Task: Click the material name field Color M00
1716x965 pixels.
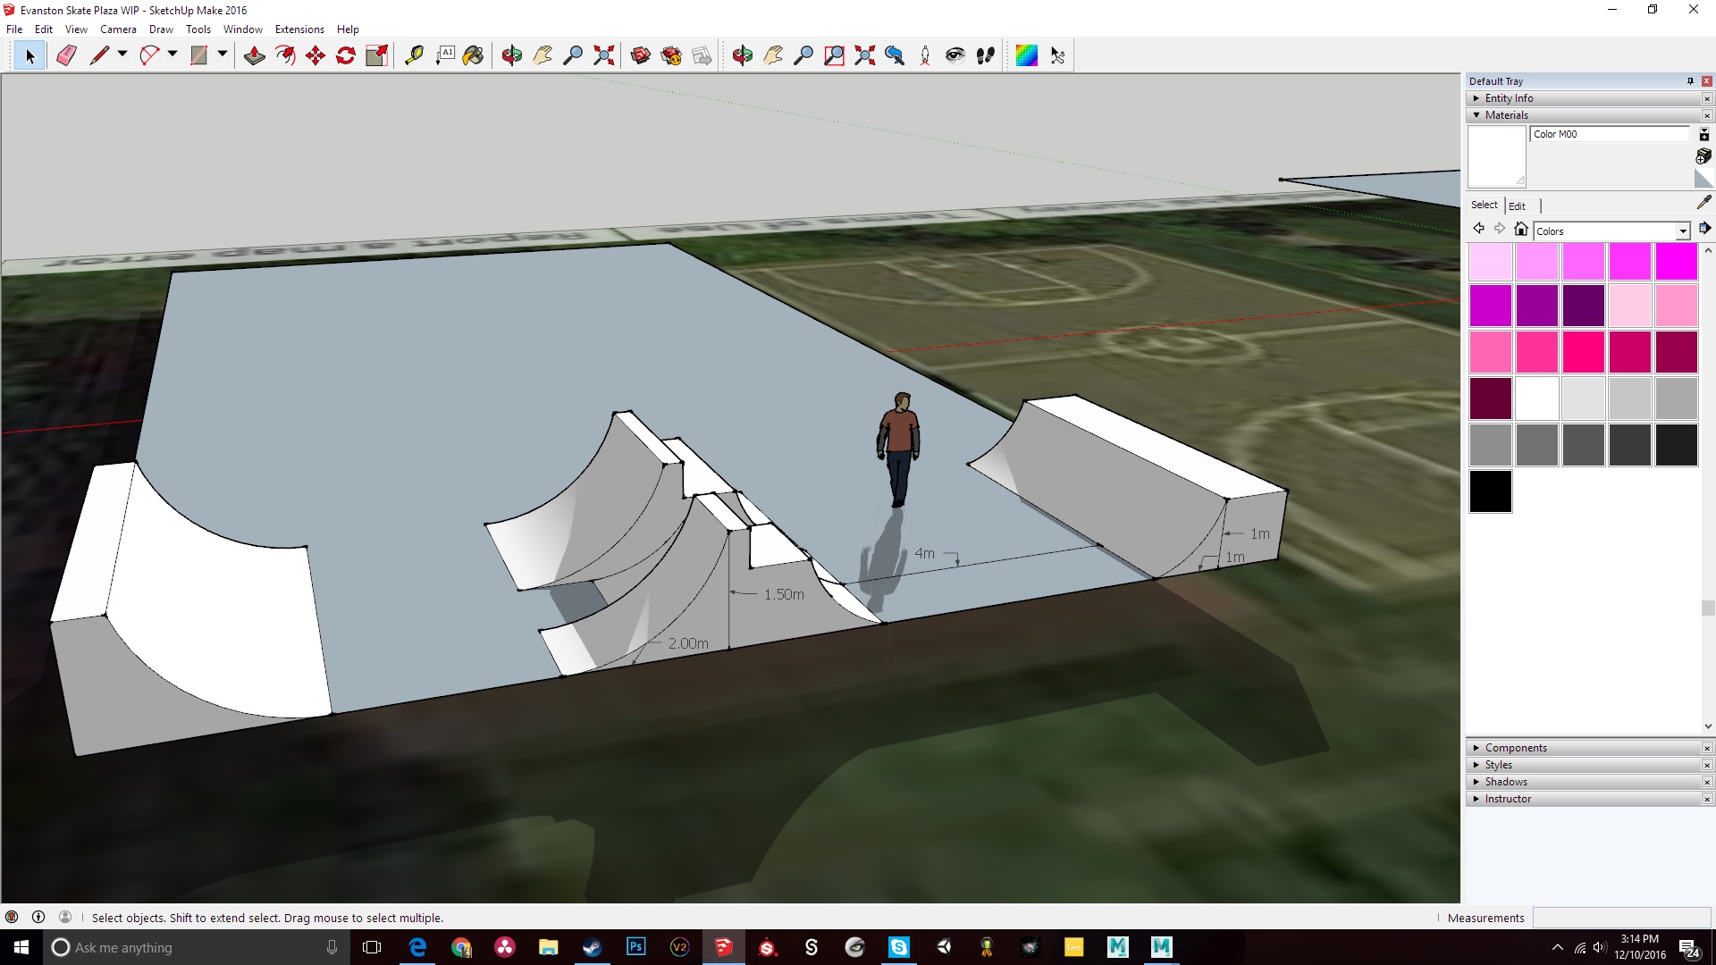Action: point(1610,134)
